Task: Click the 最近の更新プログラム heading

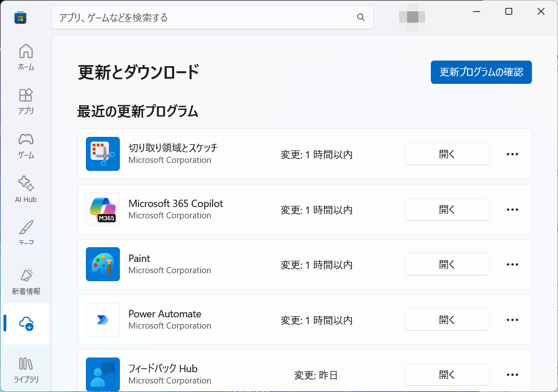Action: tap(138, 111)
